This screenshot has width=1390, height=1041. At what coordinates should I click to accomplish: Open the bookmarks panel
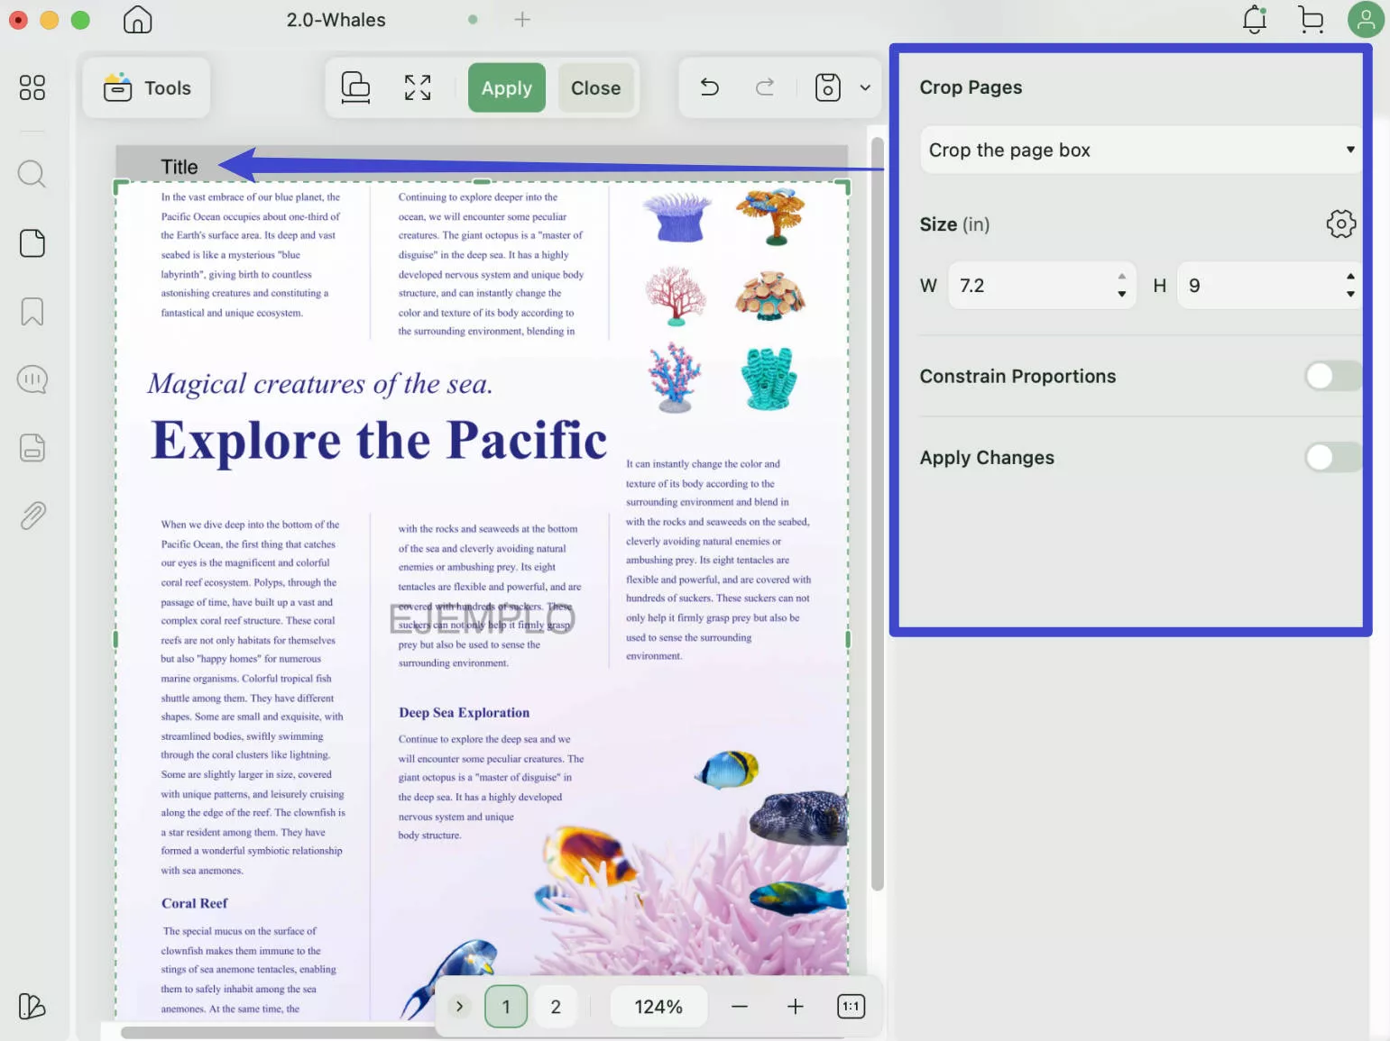tap(32, 311)
